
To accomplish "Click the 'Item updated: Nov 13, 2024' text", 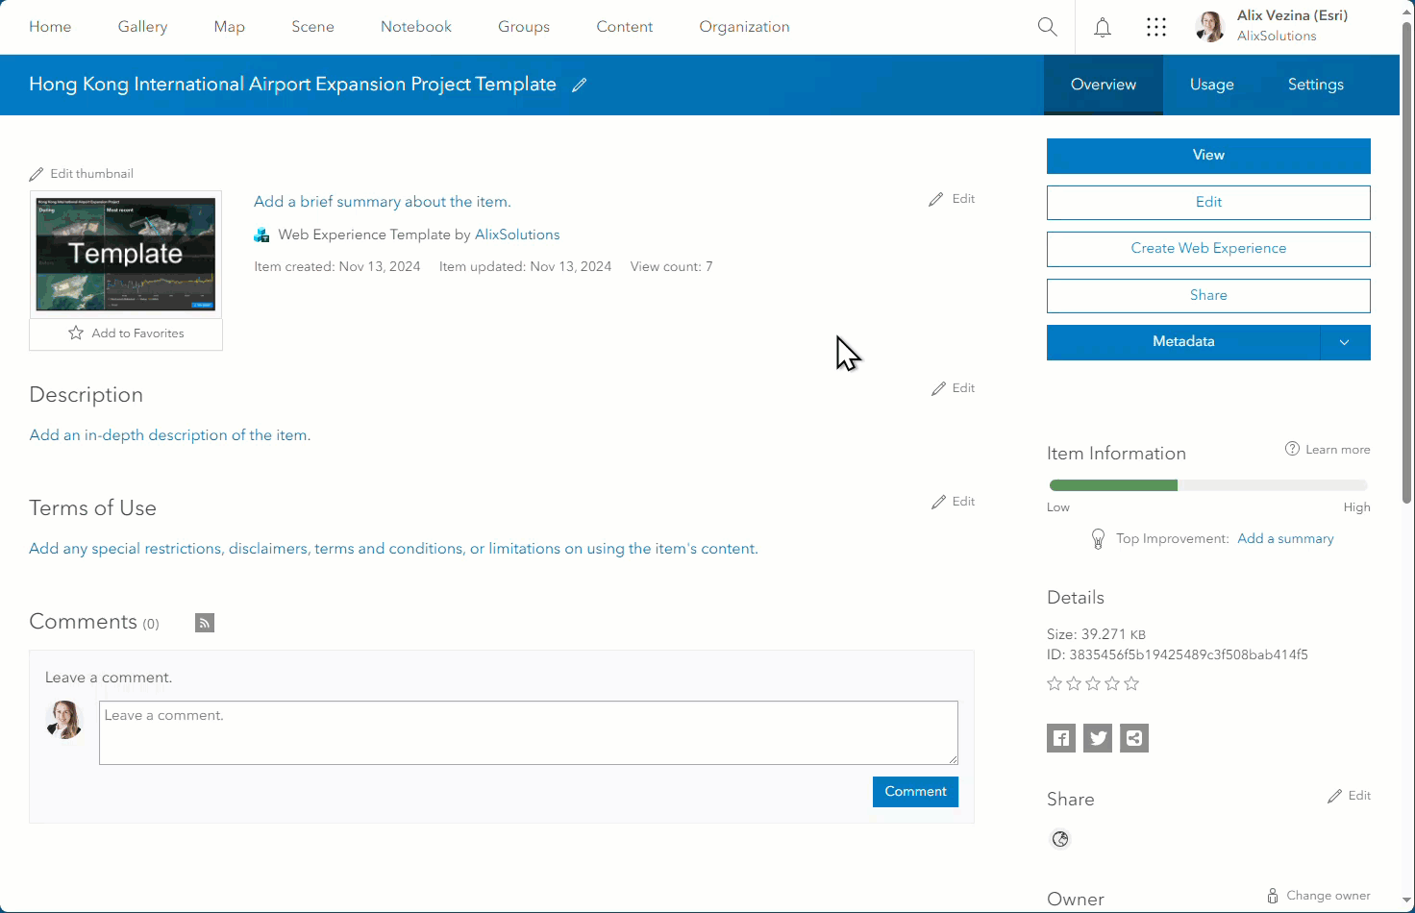I will (x=526, y=267).
